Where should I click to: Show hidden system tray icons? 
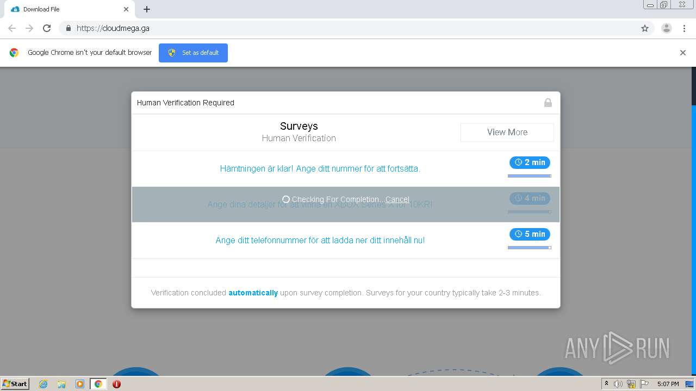coord(606,384)
